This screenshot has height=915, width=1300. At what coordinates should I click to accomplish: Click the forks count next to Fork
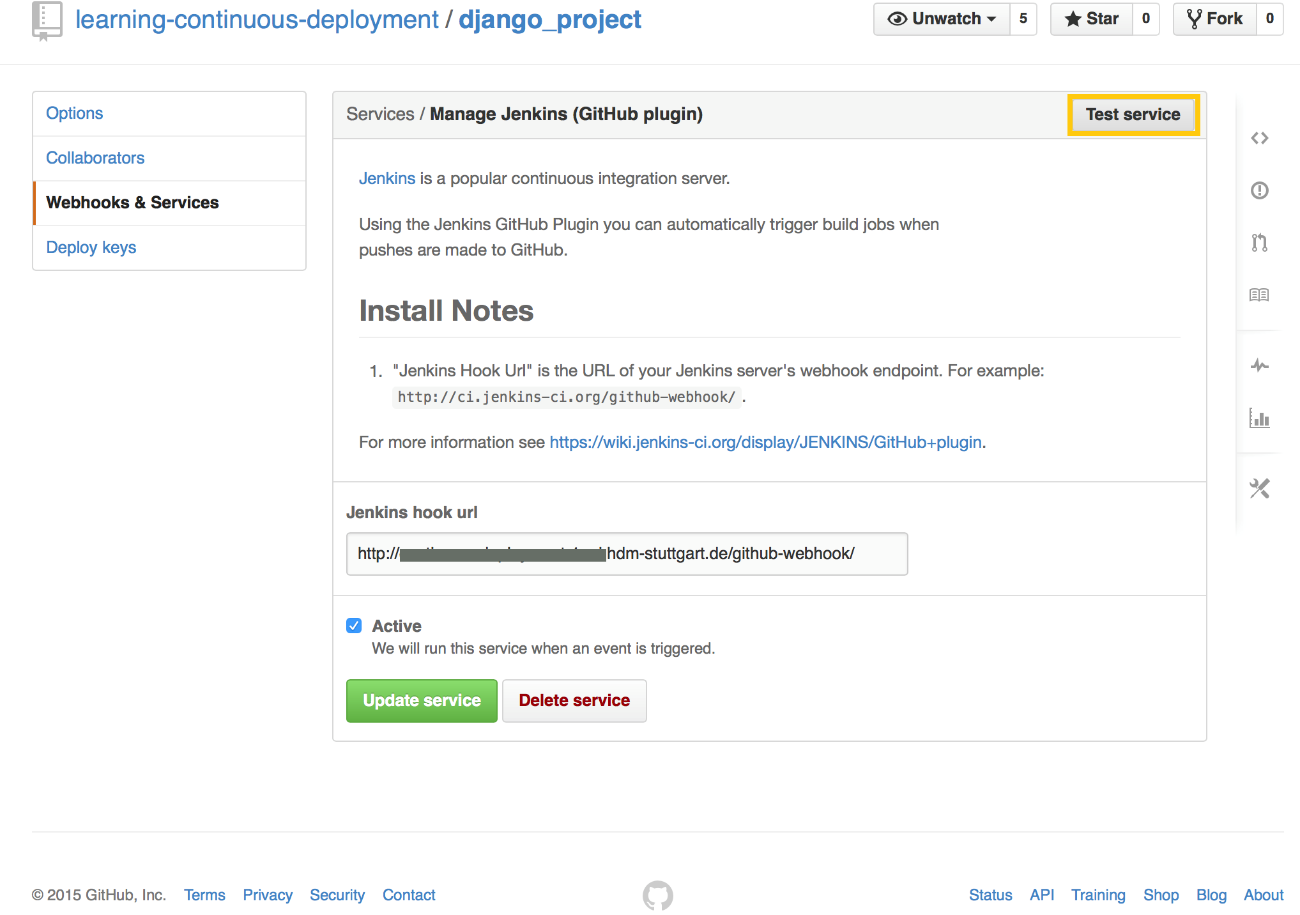click(x=1270, y=19)
